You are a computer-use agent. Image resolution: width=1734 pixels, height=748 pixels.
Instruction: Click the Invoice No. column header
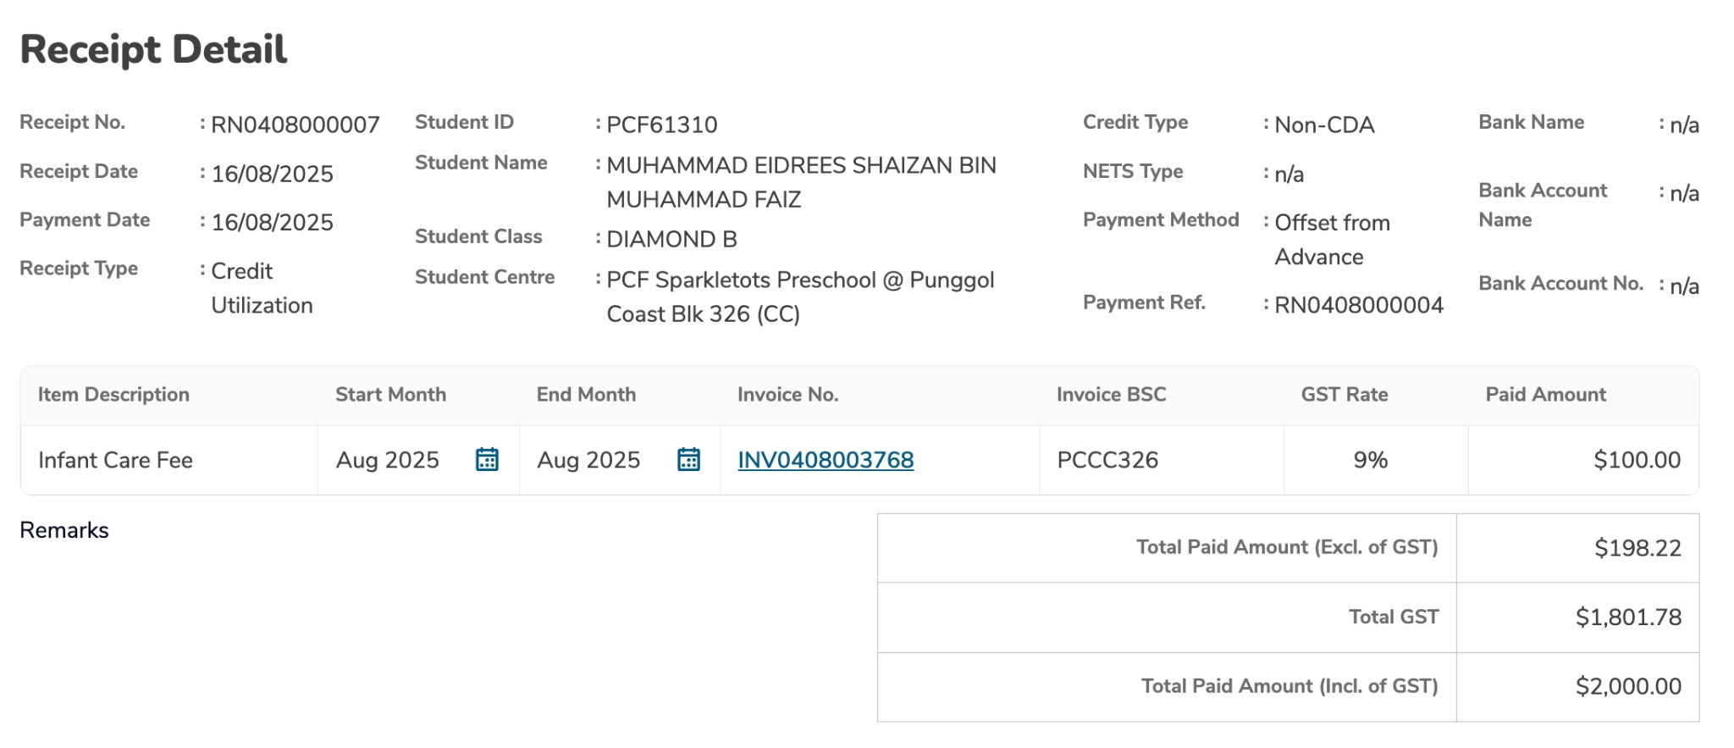pyautogui.click(x=787, y=395)
